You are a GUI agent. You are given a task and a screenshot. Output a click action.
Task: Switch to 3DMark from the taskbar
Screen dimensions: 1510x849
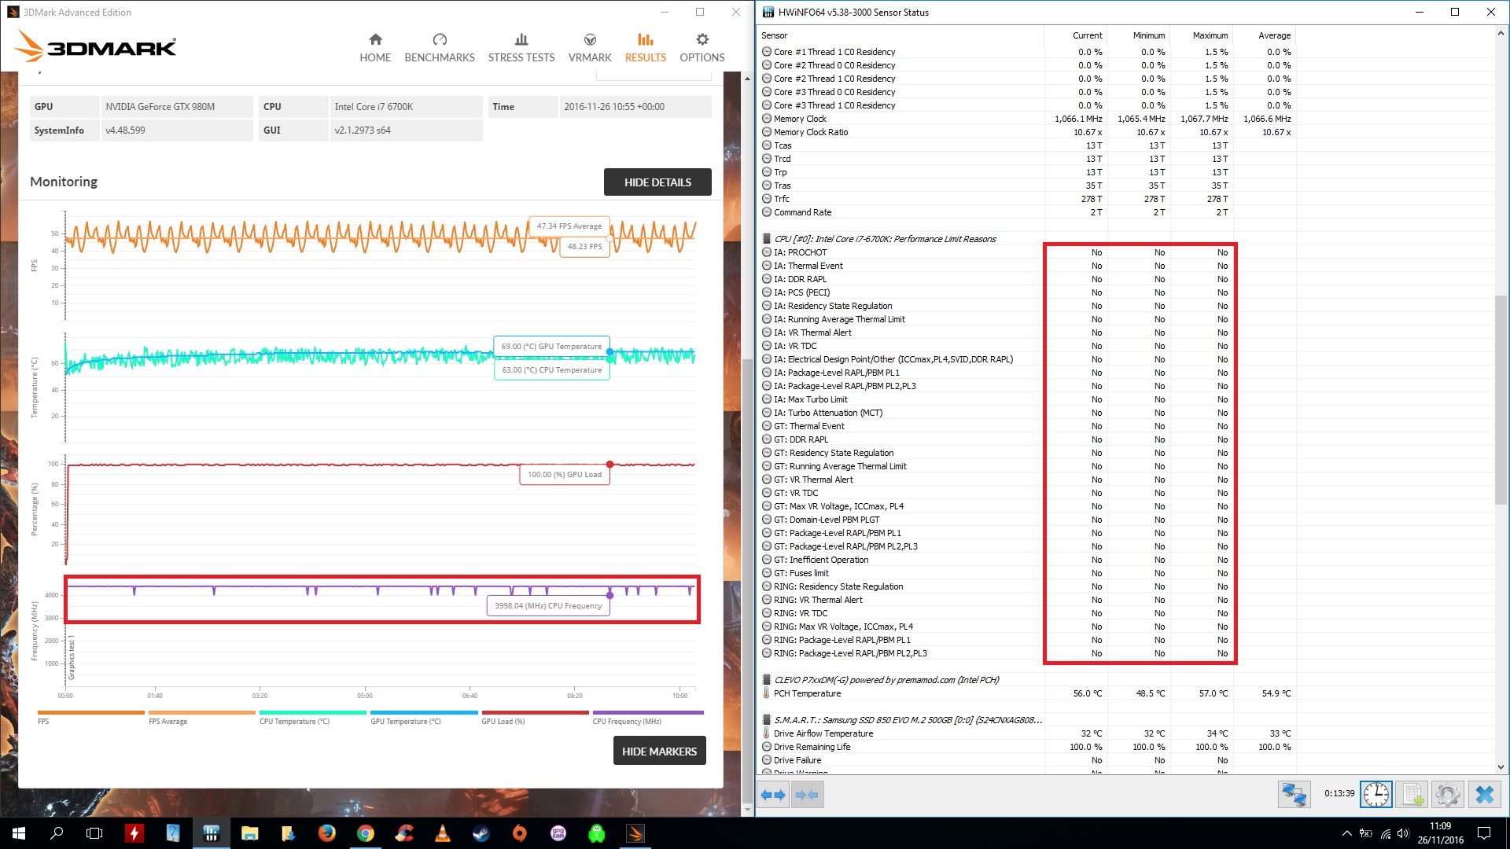[x=635, y=833]
